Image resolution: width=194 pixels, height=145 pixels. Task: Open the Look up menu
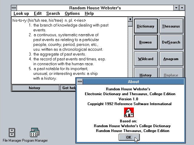point(21,14)
